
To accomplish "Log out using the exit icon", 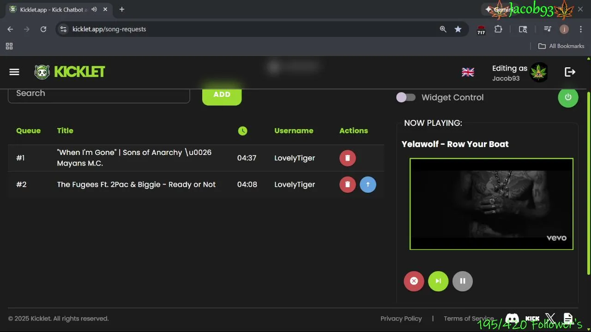I will 570,72.
